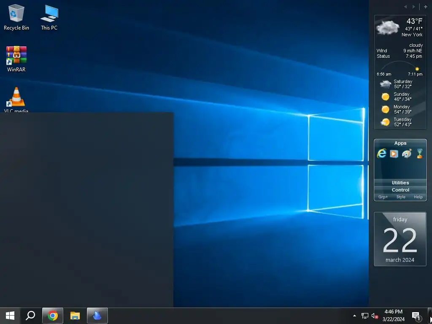Click the sun marker on sunrise arc
This screenshot has width=432, height=324.
tap(417, 69)
